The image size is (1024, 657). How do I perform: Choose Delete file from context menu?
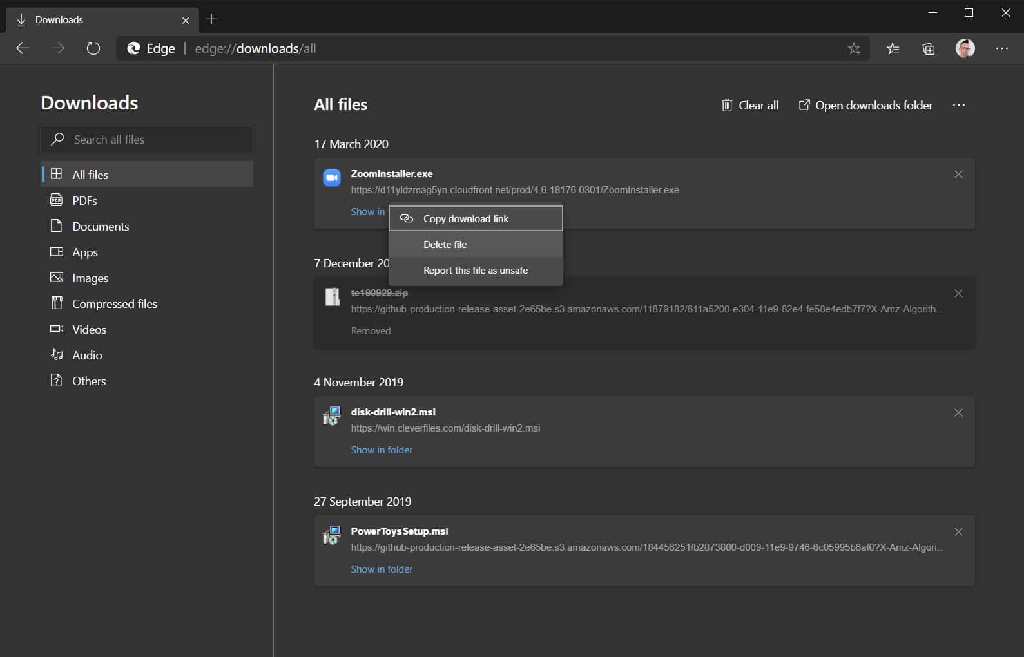pos(445,245)
